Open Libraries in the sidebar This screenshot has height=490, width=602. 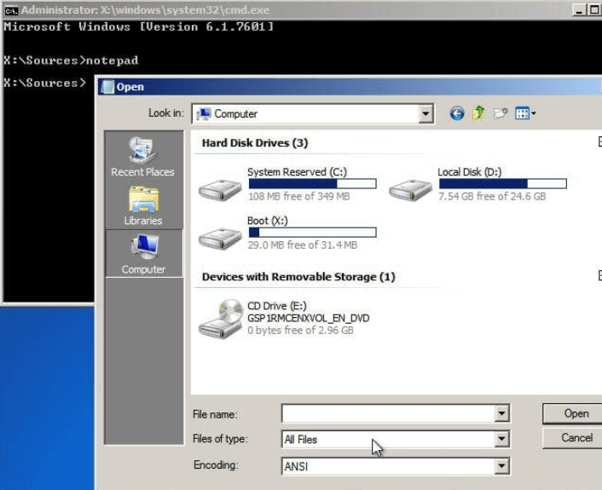[142, 205]
